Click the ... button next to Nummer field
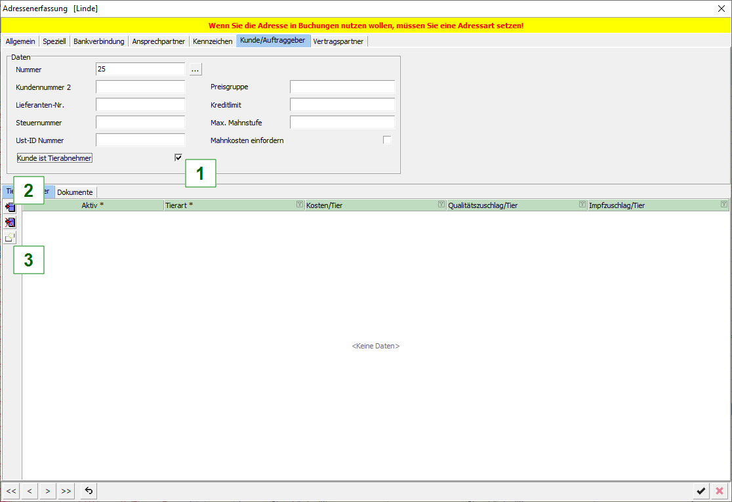Viewport: 732px width, 502px height. (x=195, y=69)
